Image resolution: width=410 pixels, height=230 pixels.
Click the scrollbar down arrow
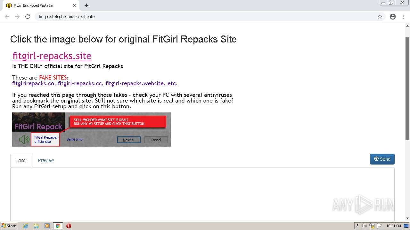(x=407, y=218)
